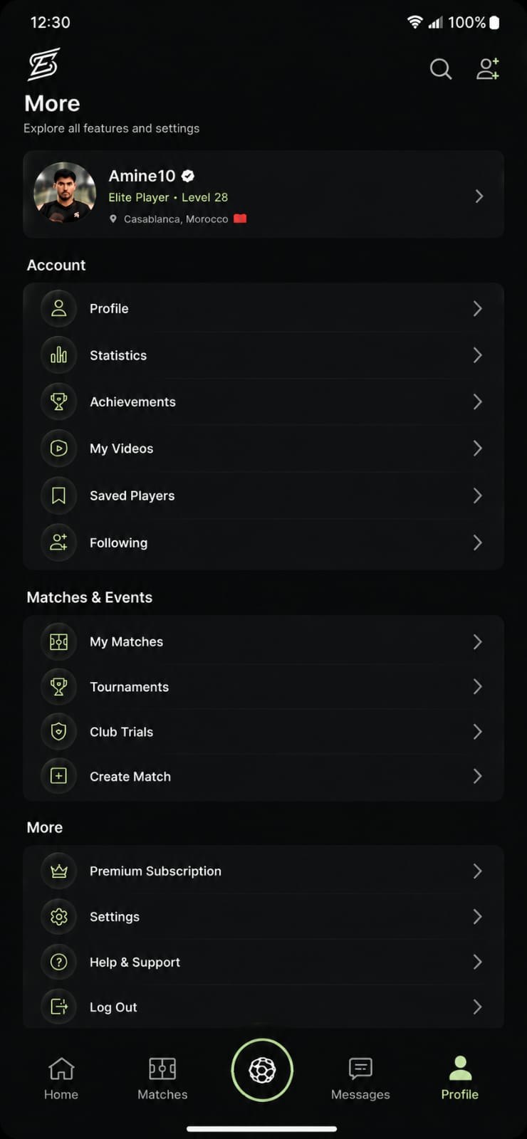Expand the Following row chevron
527x1139 pixels.
point(478,542)
